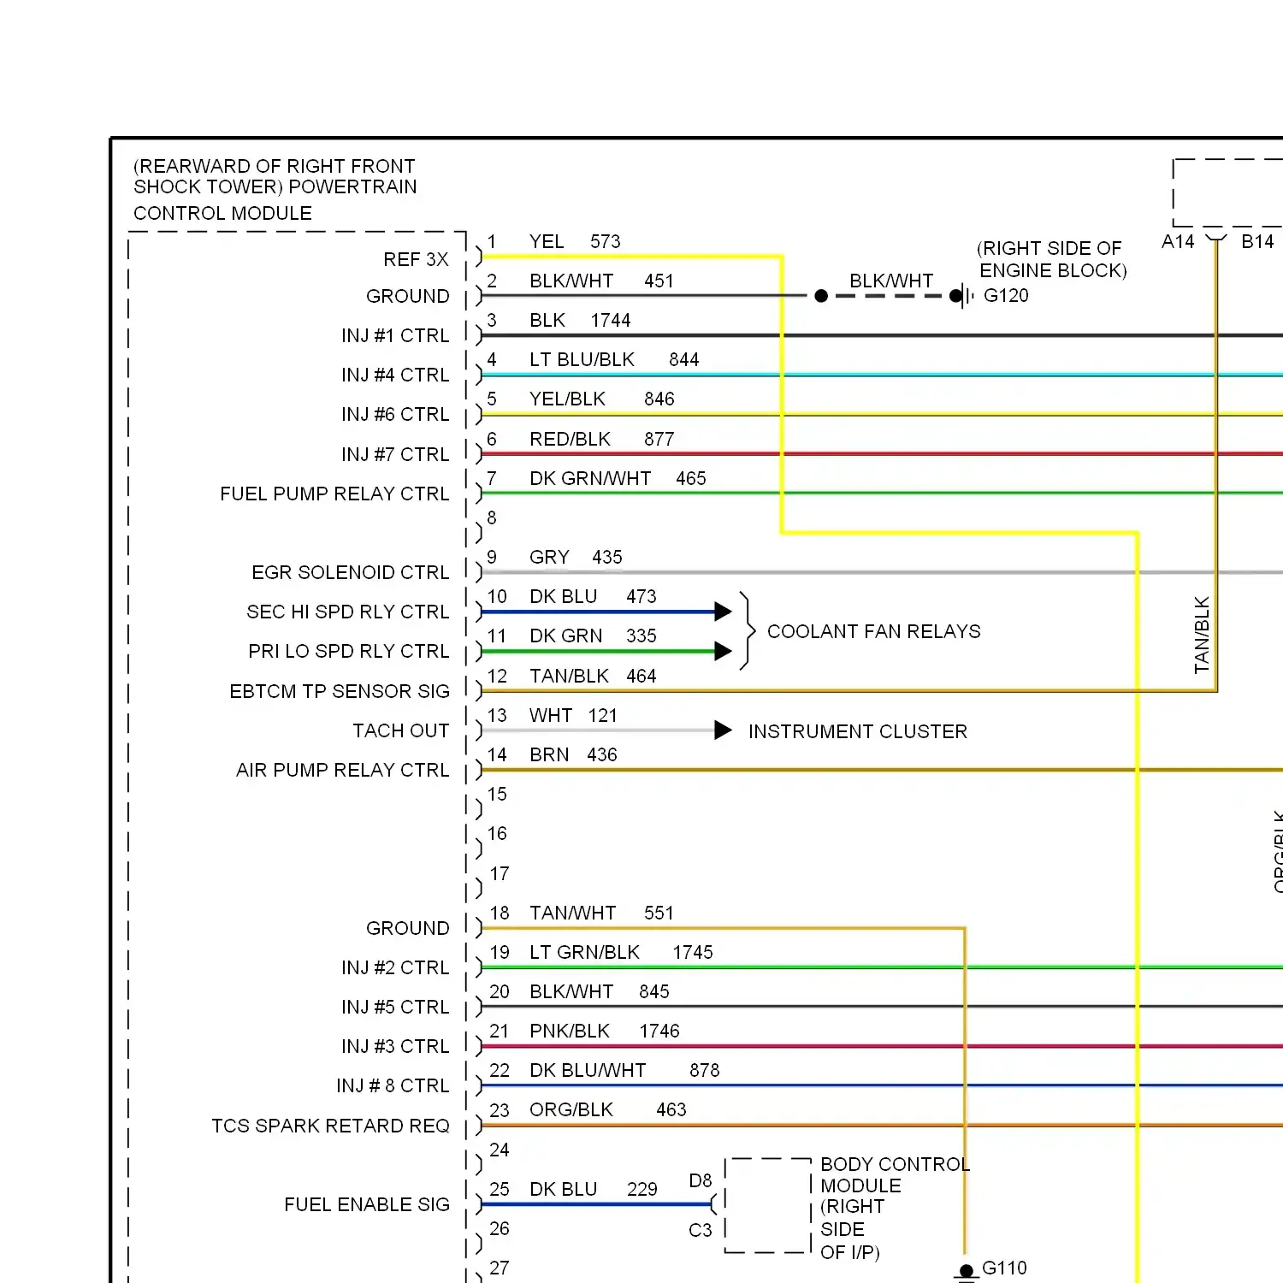Select 'DK BLU/WHT 878' wire label

tap(624, 1071)
